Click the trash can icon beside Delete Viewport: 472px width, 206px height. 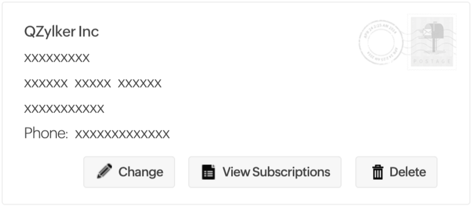pos(378,172)
